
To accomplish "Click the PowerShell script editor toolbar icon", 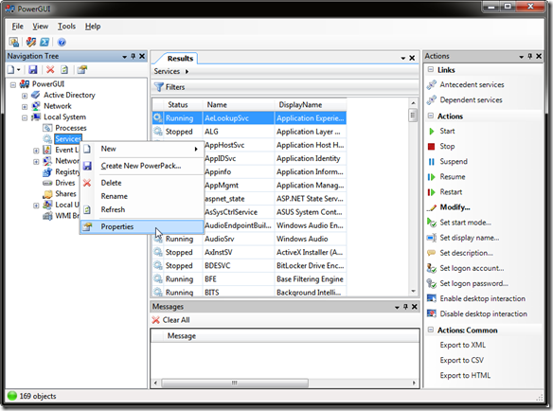I will [x=45, y=43].
